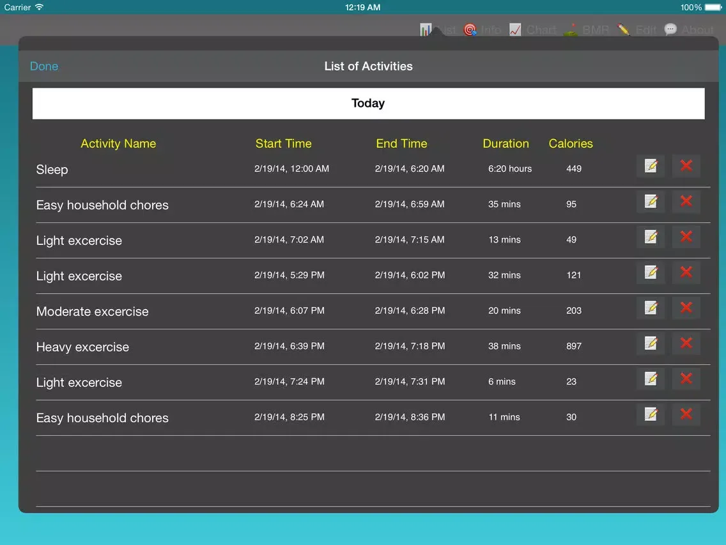Click the 2/19/14, 8:36 PM end time
Screen dimensions: 726x545
(x=410, y=417)
